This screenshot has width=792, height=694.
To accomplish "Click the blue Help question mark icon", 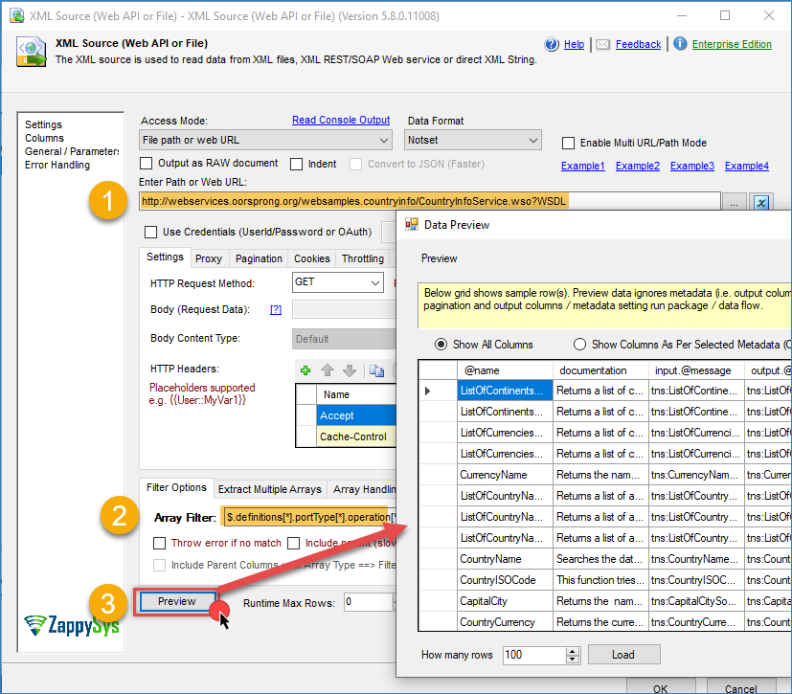I will [x=552, y=44].
